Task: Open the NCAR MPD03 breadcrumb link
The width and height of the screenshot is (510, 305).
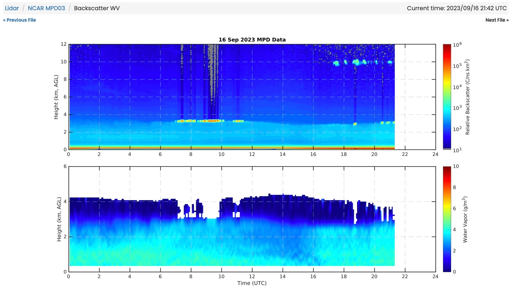Action: (x=46, y=8)
